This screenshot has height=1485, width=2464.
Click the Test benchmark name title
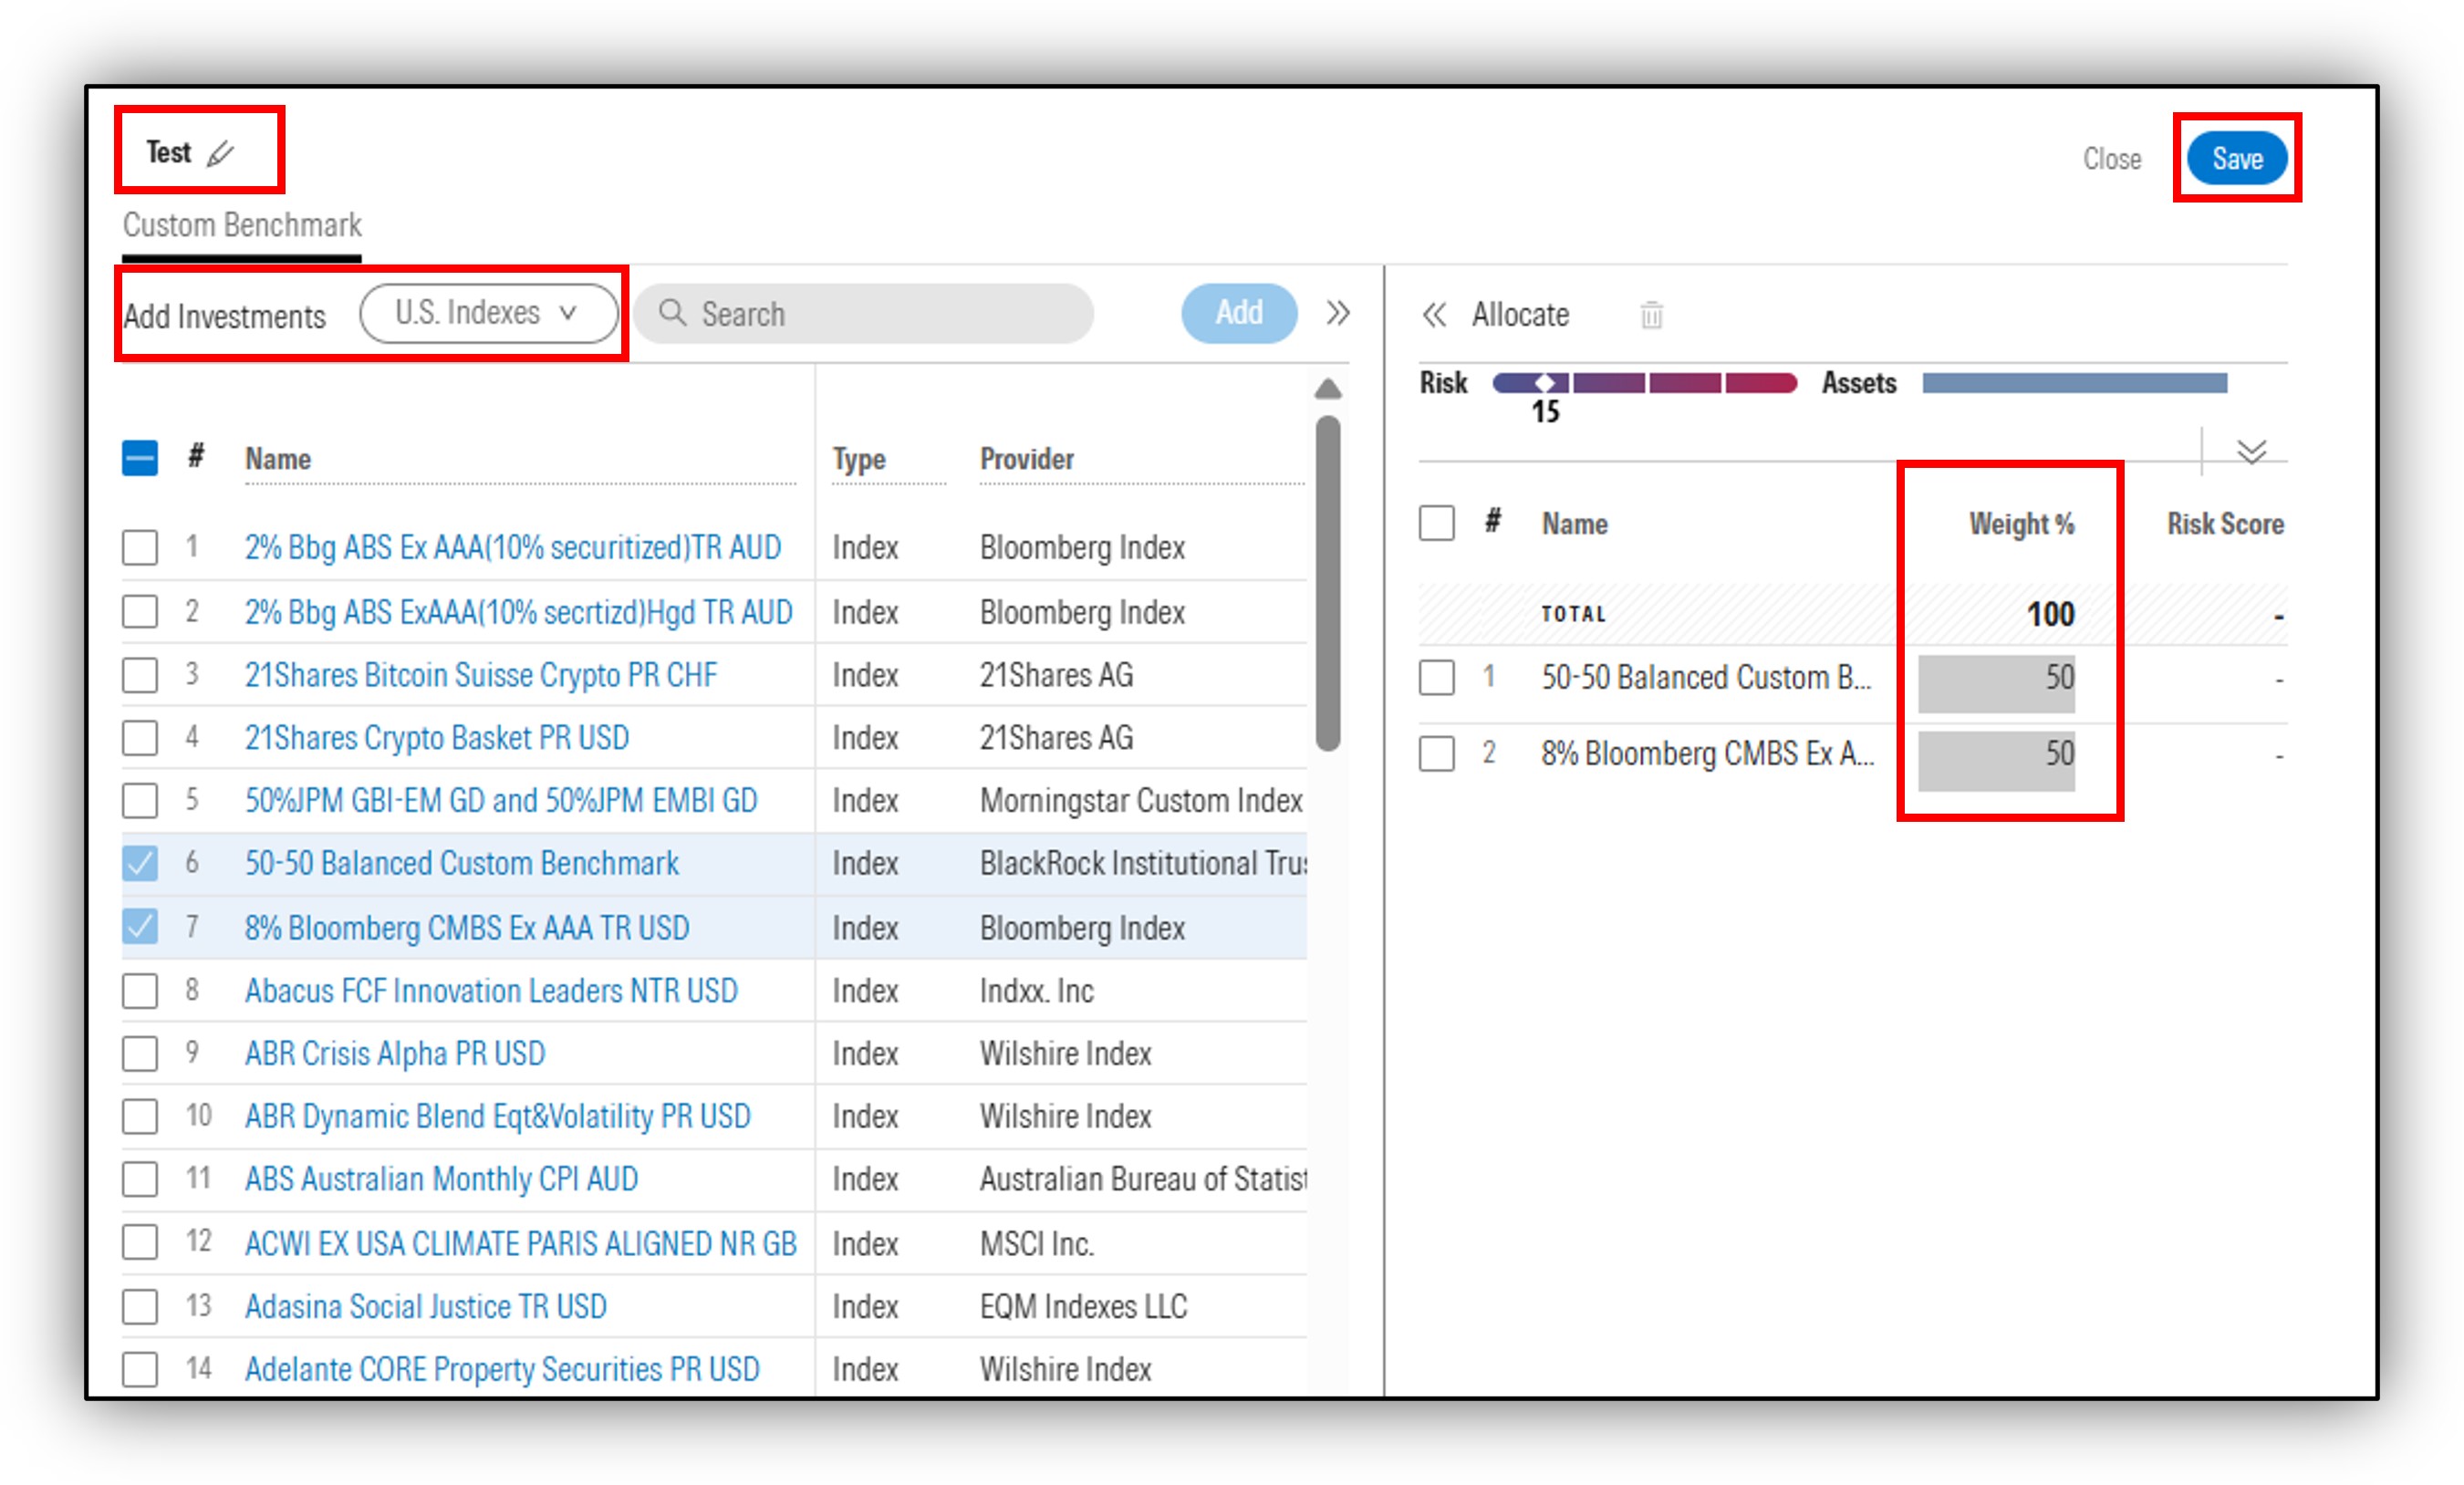[168, 152]
